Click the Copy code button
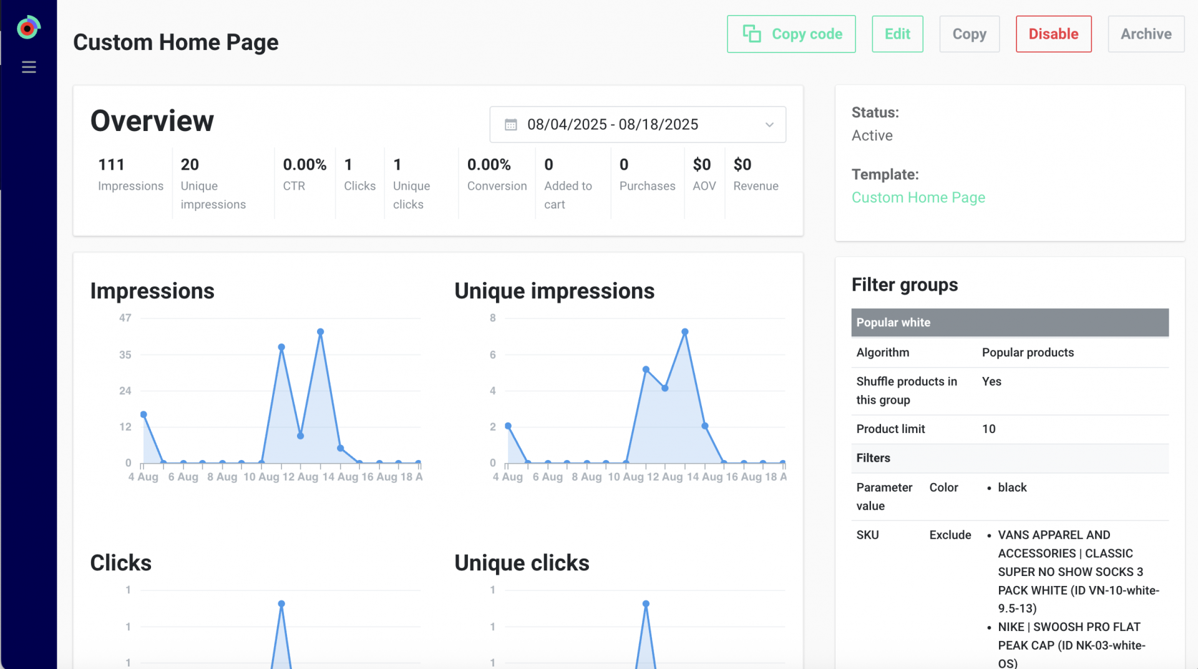The height and width of the screenshot is (669, 1198). pyautogui.click(x=791, y=34)
